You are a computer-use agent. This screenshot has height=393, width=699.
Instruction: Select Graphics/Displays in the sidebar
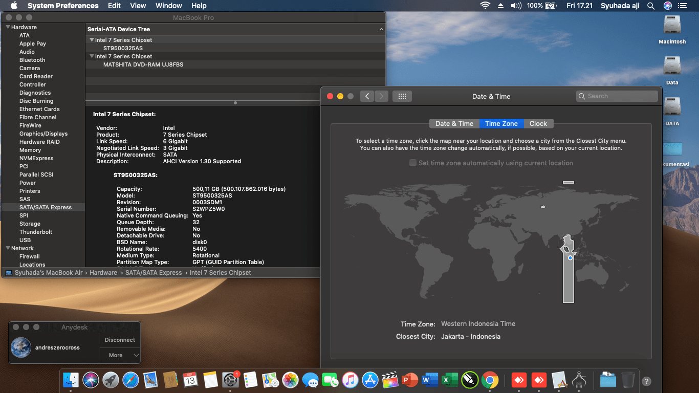(x=43, y=134)
